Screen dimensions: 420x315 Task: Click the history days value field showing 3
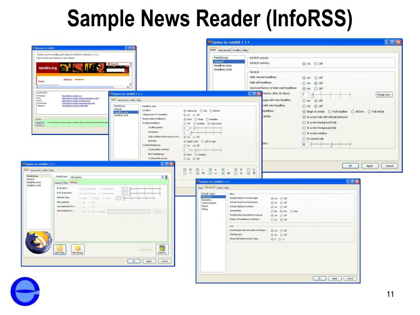pos(305,95)
